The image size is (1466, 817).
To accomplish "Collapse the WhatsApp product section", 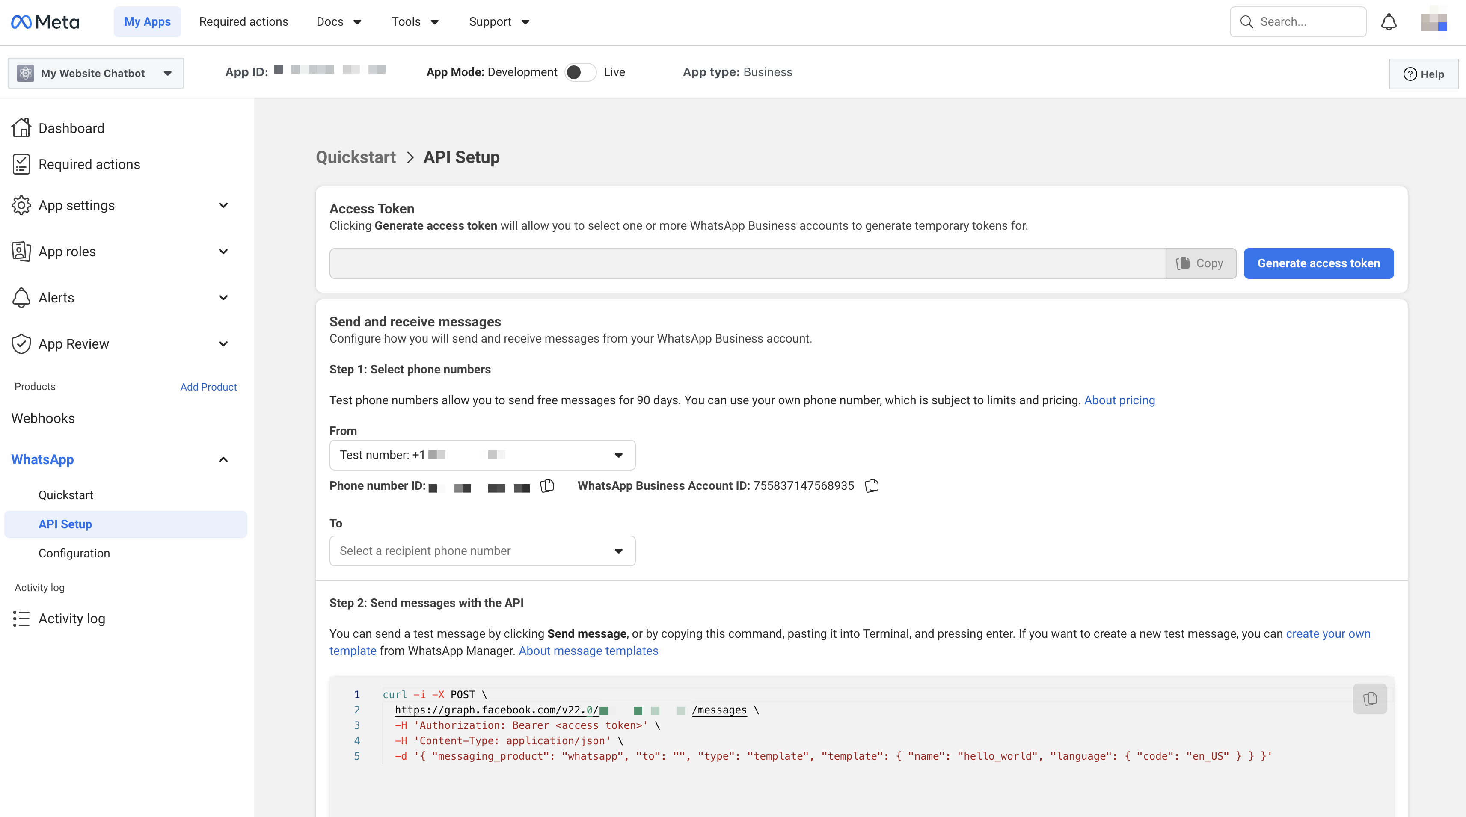I will (223, 460).
